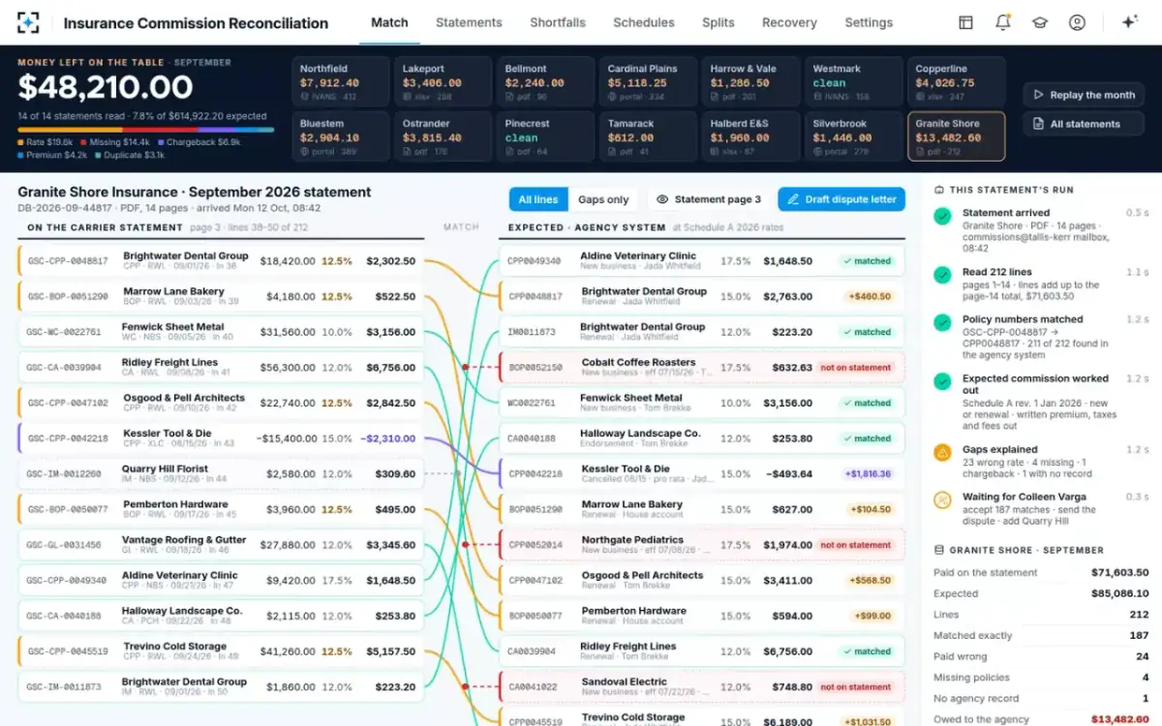1162x726 pixels.
Task: Click the orange warning icon beside Gaps explained
Action: [x=942, y=453]
